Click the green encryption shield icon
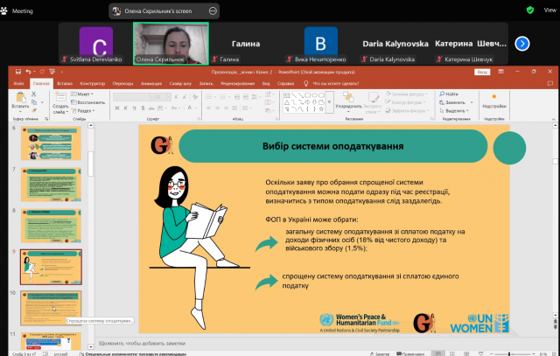The width and height of the screenshot is (560, 356). 530,10
